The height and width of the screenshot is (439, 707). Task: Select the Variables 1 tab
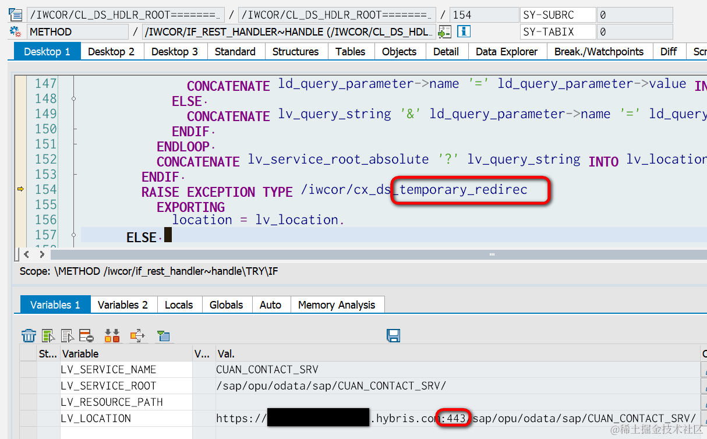tap(55, 305)
